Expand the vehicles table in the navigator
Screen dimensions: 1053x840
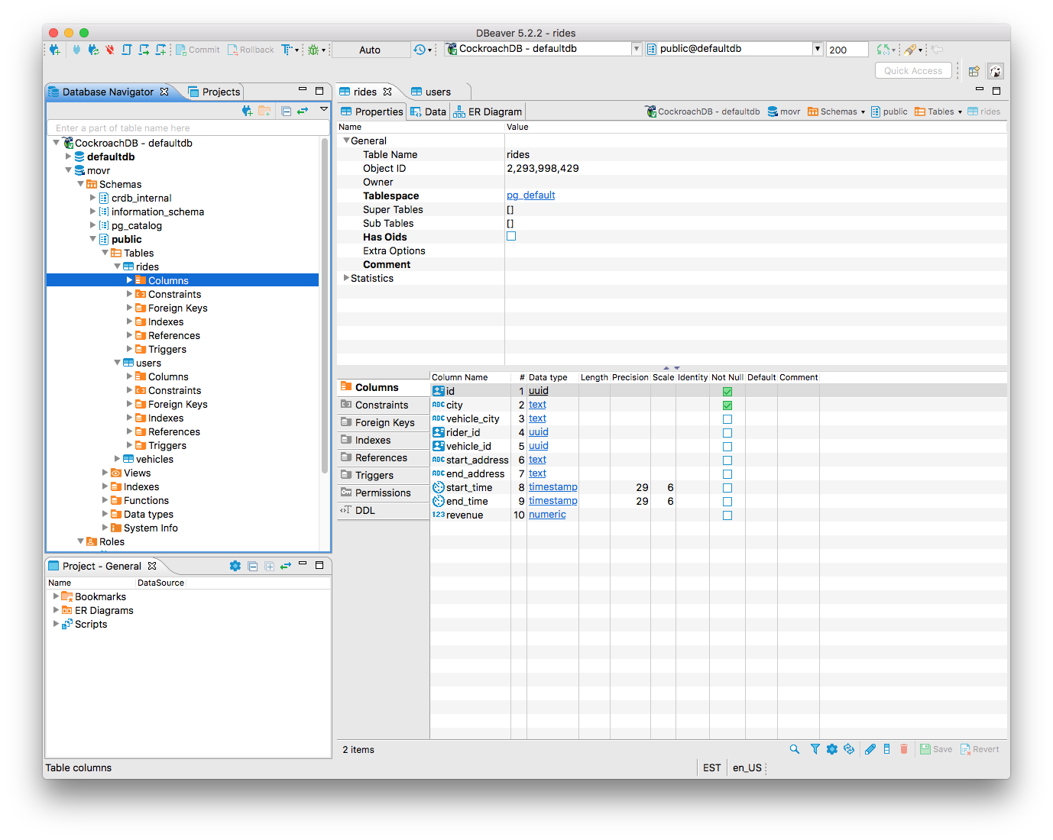117,459
